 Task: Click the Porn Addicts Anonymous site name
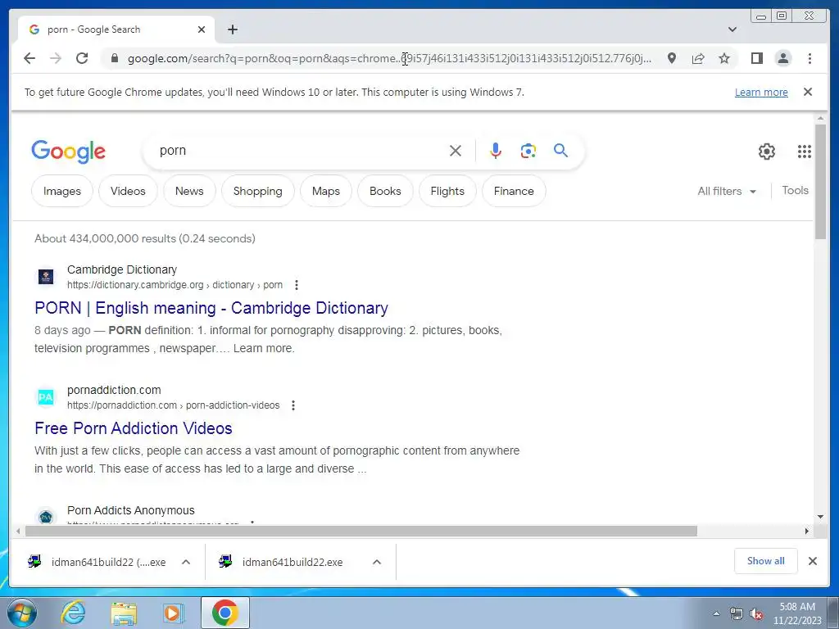click(130, 510)
